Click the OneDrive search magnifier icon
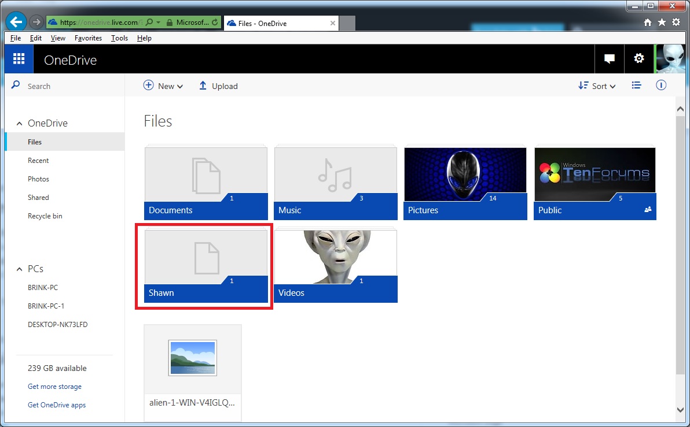690x427 pixels. 16,85
